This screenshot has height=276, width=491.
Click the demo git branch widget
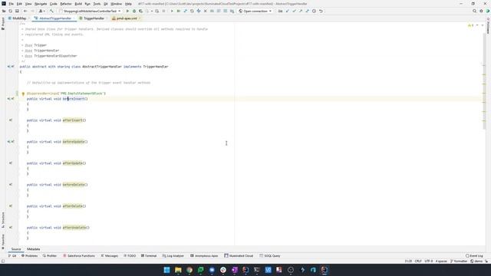point(476,261)
